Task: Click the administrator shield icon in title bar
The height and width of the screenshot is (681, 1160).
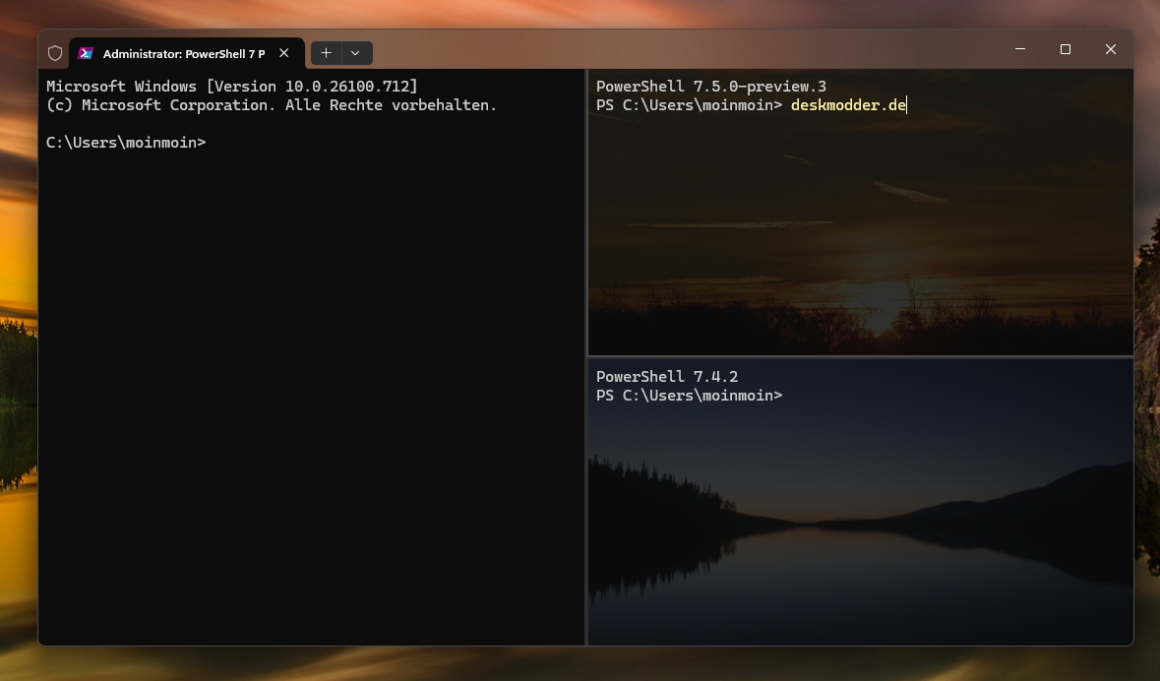Action: coord(55,53)
